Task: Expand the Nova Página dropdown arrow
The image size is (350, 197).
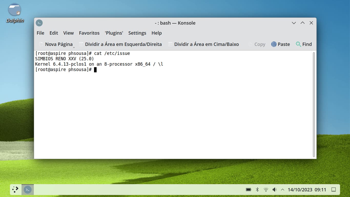Action: [74, 47]
